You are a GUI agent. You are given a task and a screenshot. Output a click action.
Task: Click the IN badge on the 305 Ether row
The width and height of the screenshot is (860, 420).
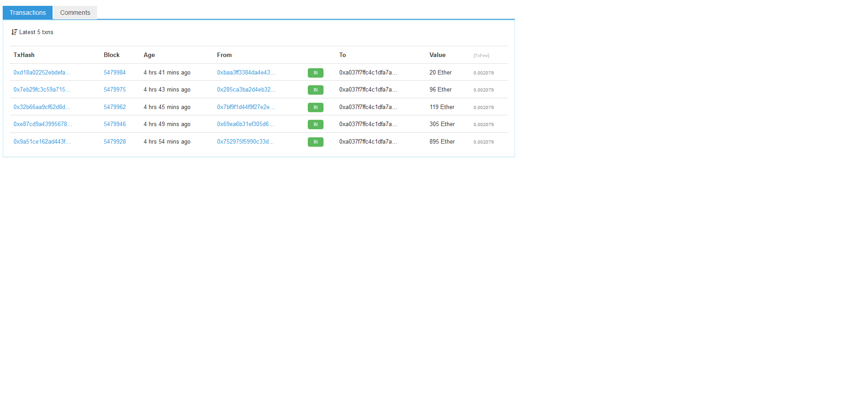coord(315,125)
